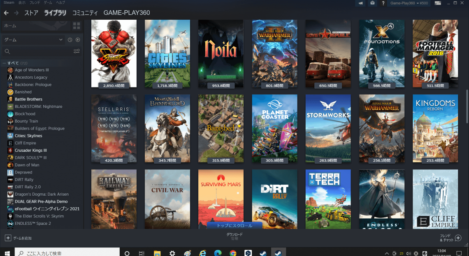
Task: Open the Noita game thumbnail
Action: pos(221,53)
